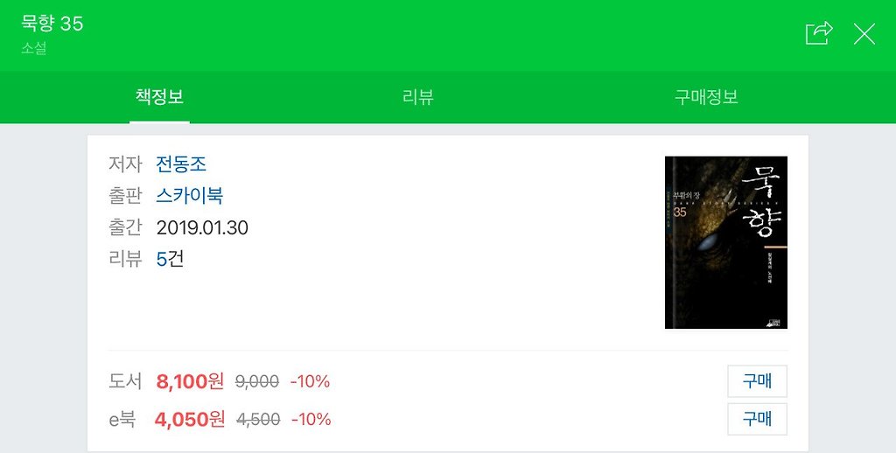Buy the 도서 edition with 구매 button
Image resolution: width=896 pixels, height=453 pixels.
coord(757,381)
